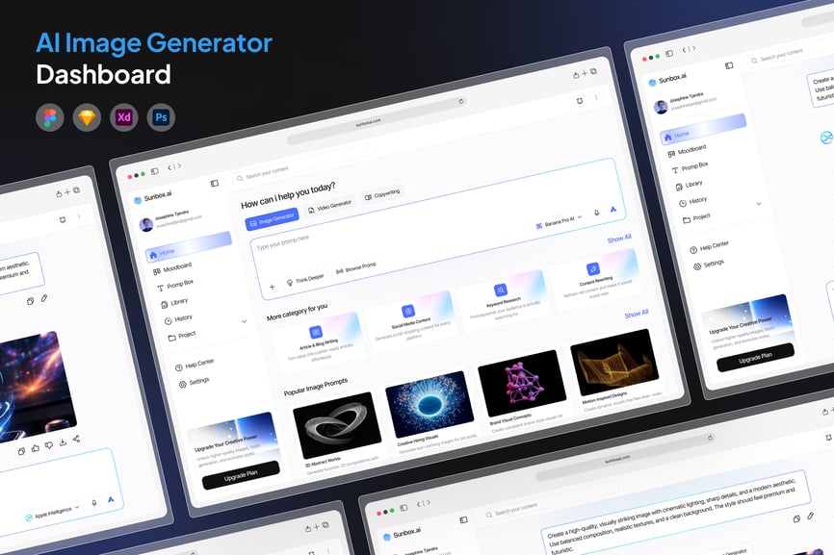Open the Brand Visual Concepts molecule thumbnail
Screen dimensions: 834x555
[x=520, y=382]
